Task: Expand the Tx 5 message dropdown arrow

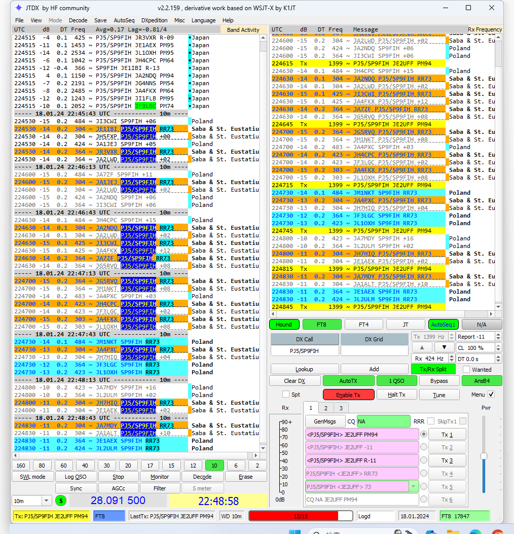Action: pos(414,486)
